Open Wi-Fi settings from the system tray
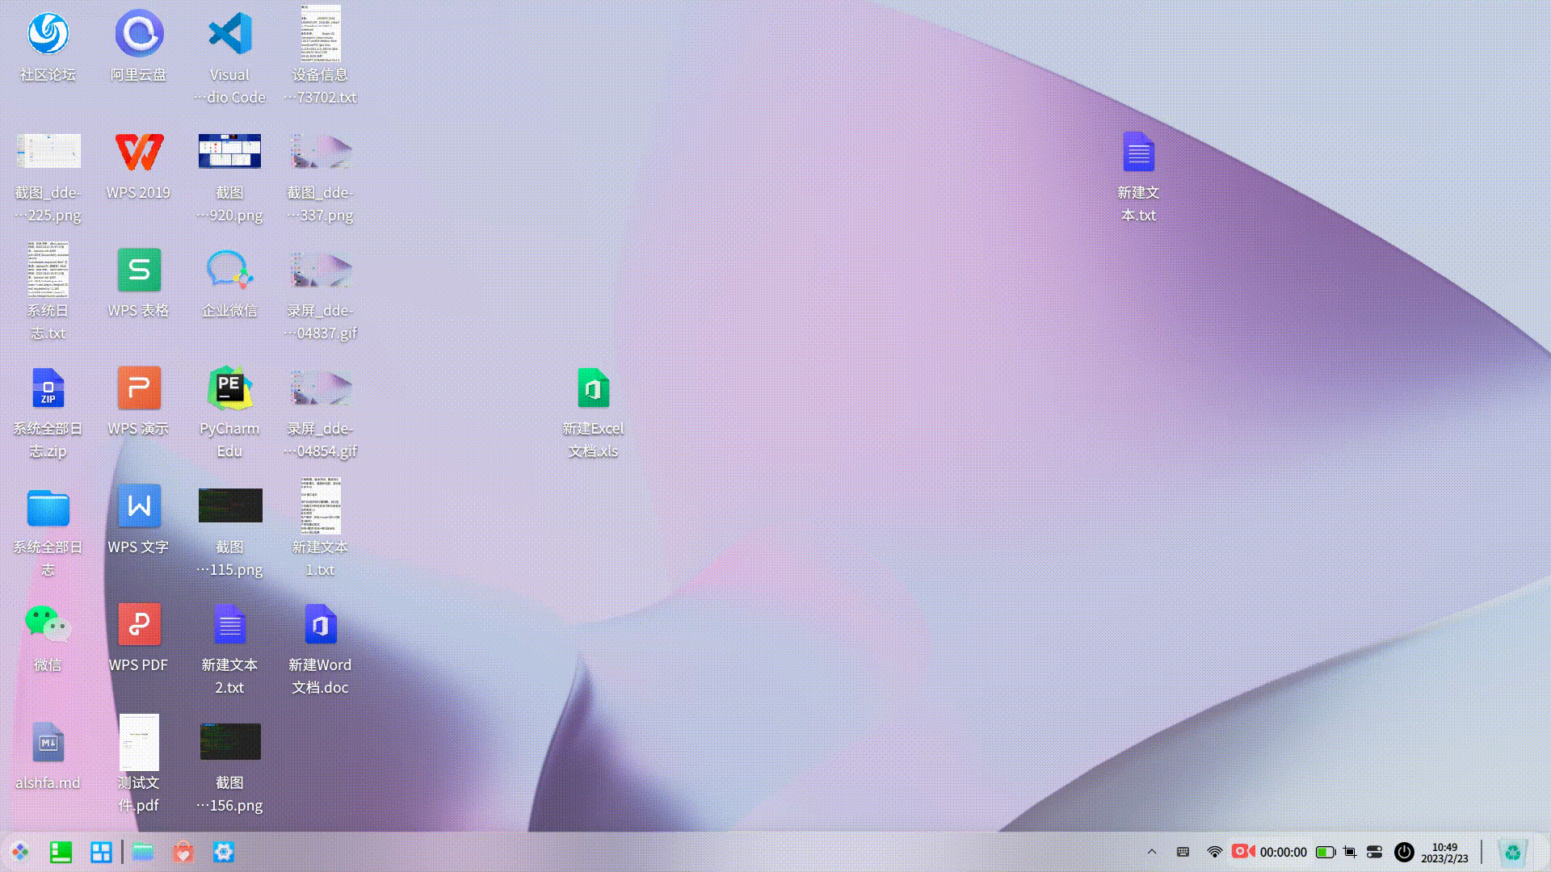Image resolution: width=1551 pixels, height=872 pixels. click(x=1213, y=851)
